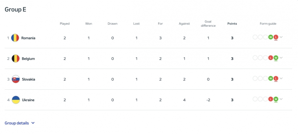Click the Romania flag icon

coord(15,38)
